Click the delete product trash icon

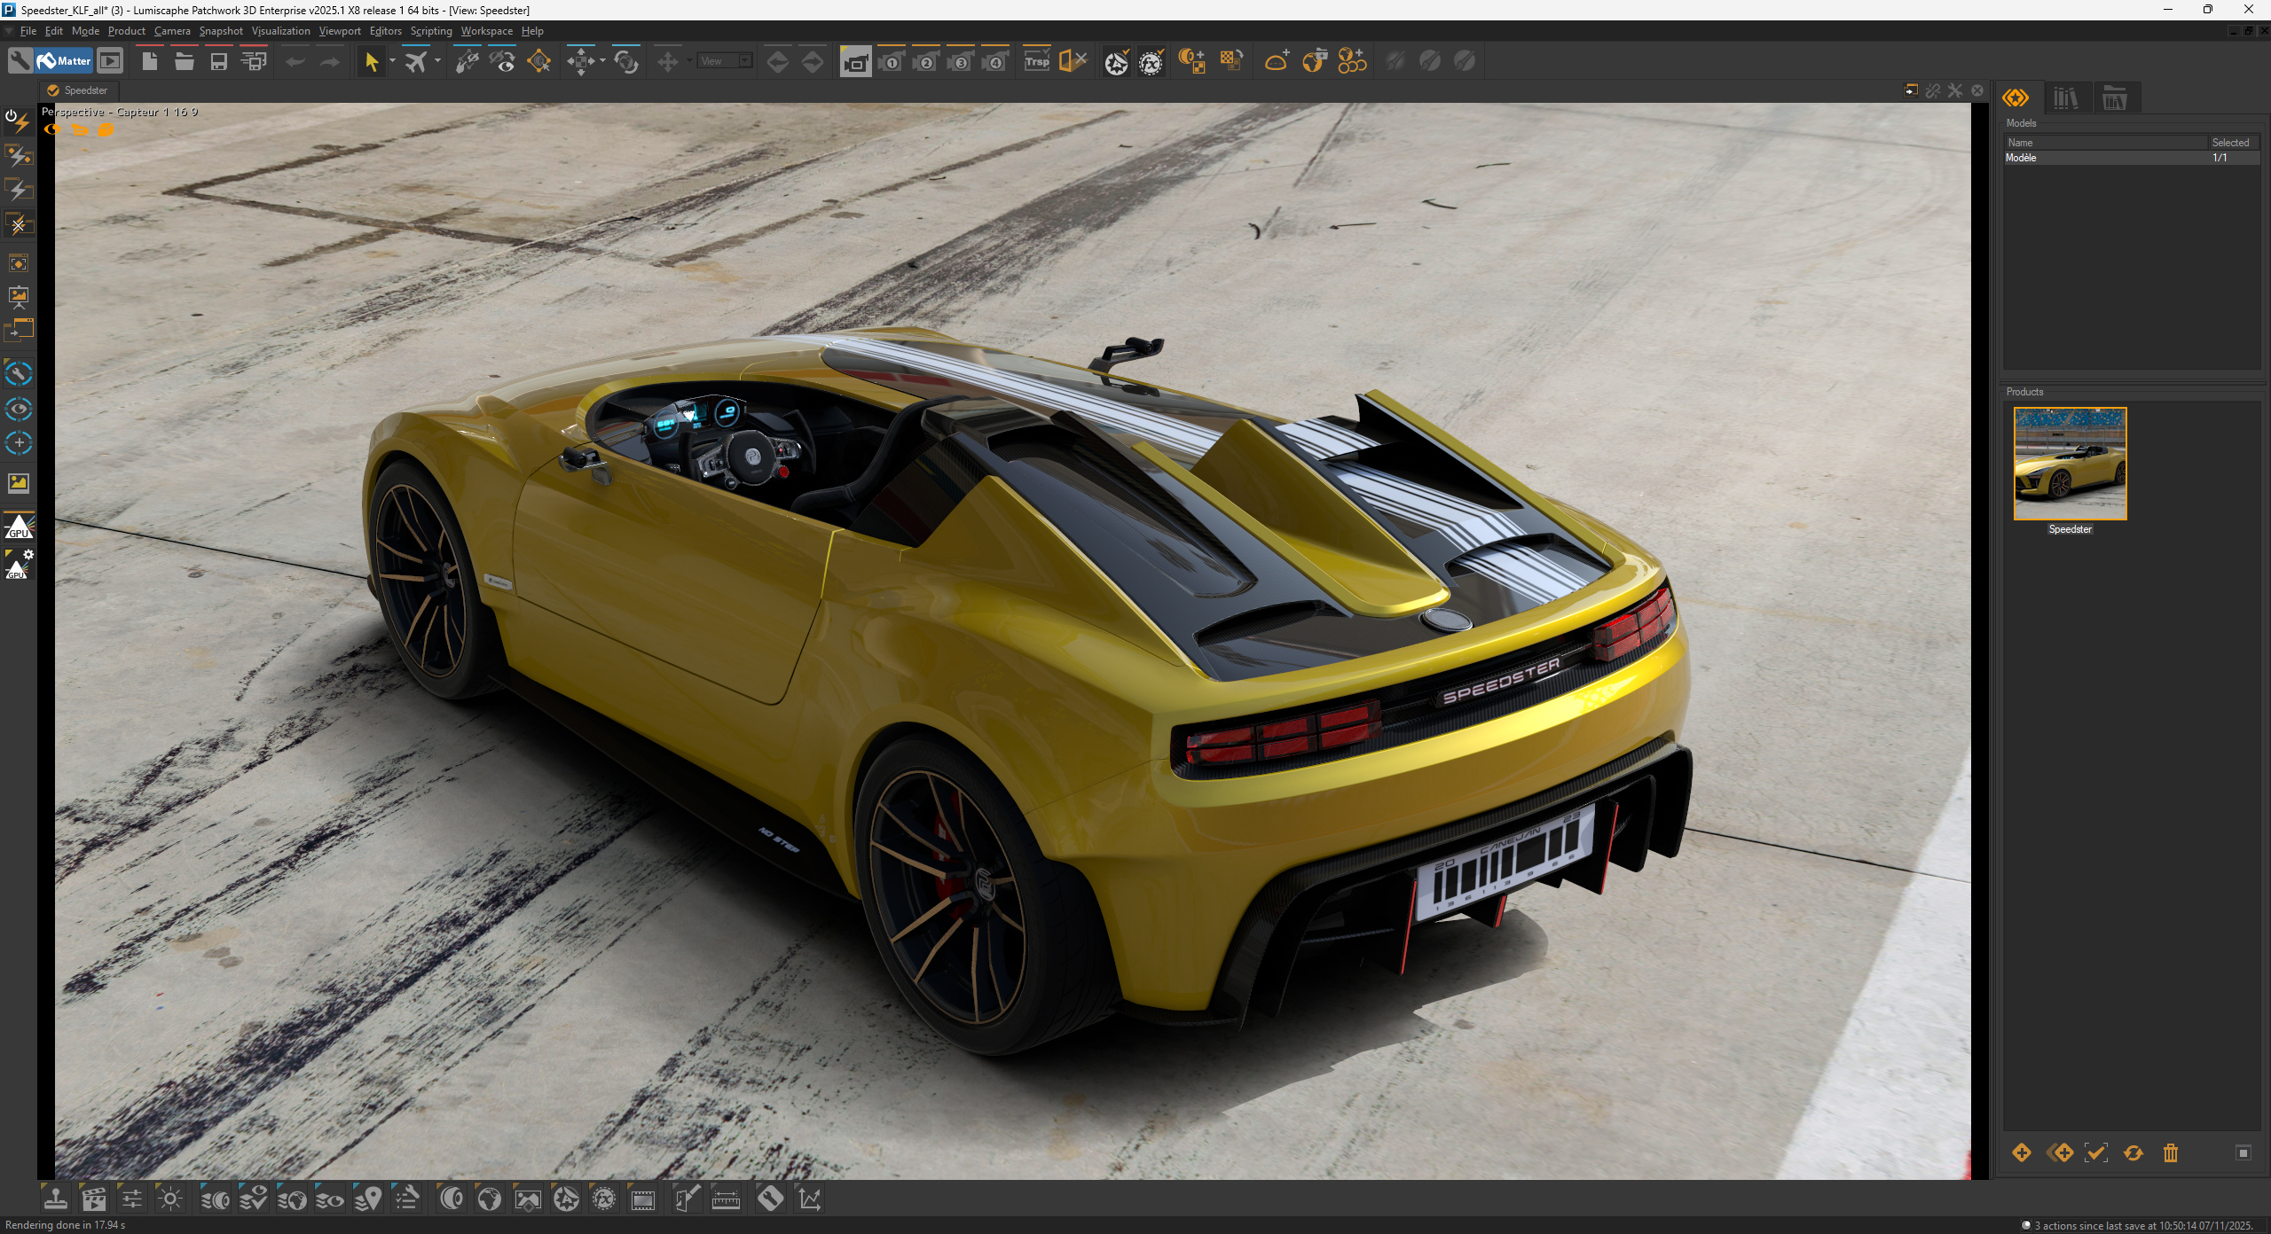2170,1152
